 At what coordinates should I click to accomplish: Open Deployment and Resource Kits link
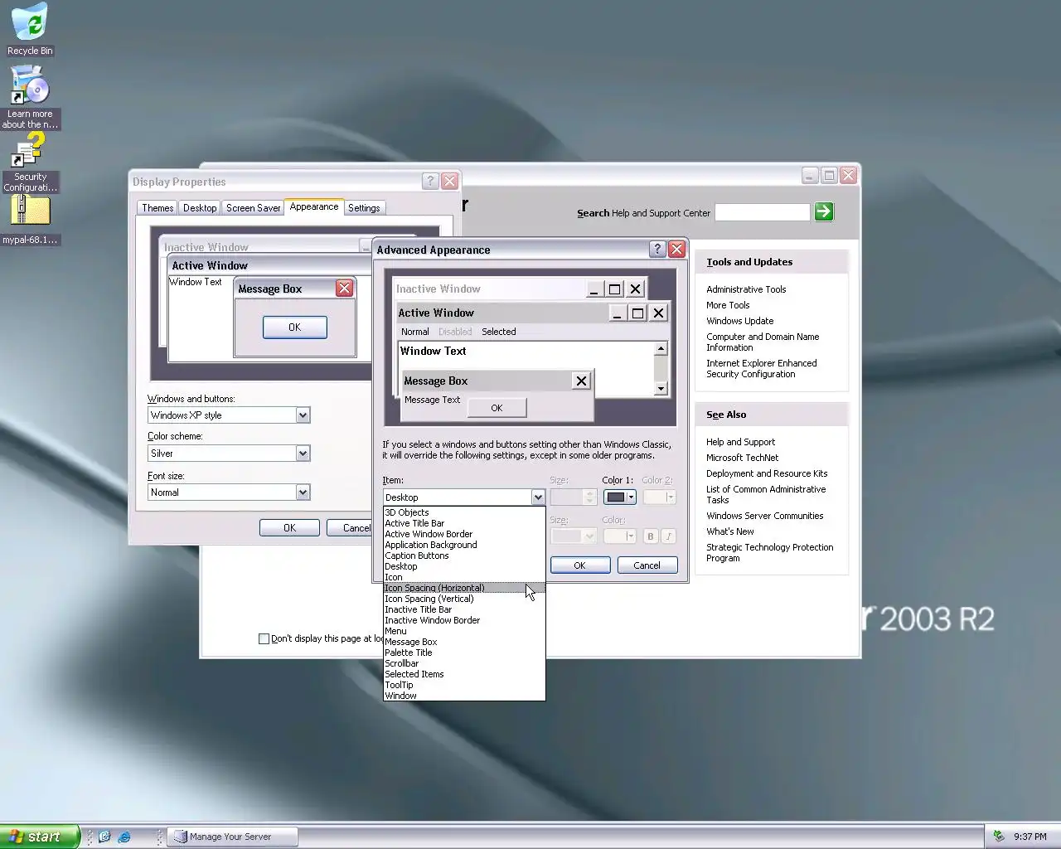(767, 473)
